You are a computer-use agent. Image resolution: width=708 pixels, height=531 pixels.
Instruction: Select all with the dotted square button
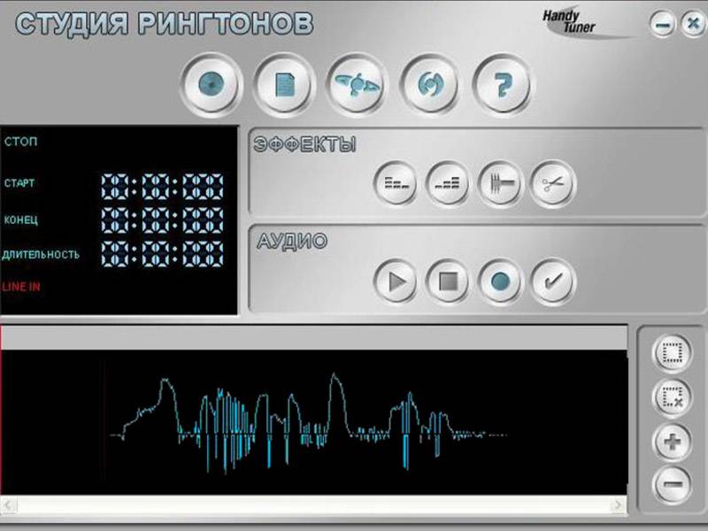point(672,354)
